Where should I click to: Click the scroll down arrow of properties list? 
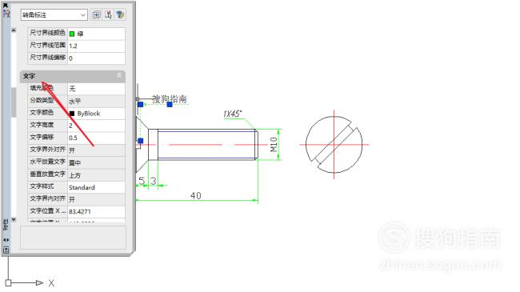point(14,219)
